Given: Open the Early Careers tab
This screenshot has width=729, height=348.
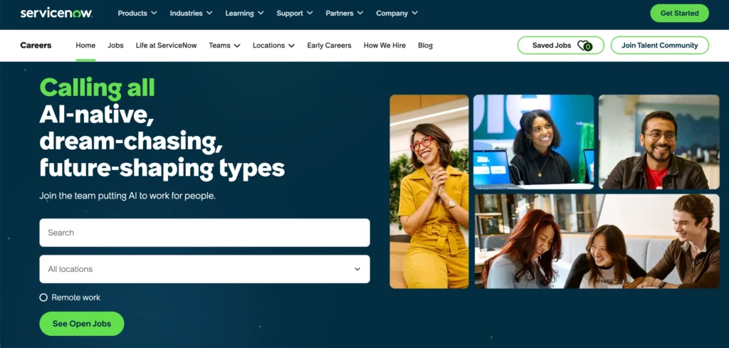Looking at the screenshot, I should click(329, 46).
